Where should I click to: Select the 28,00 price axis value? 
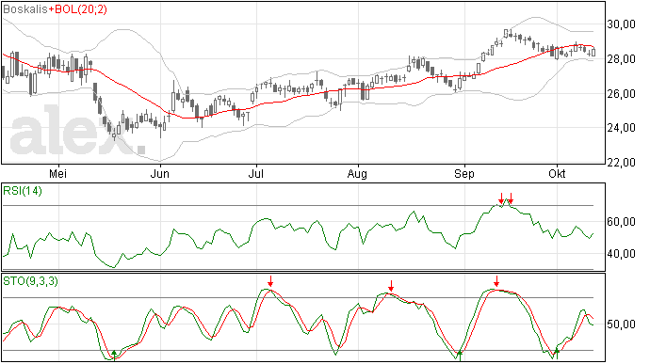(622, 59)
